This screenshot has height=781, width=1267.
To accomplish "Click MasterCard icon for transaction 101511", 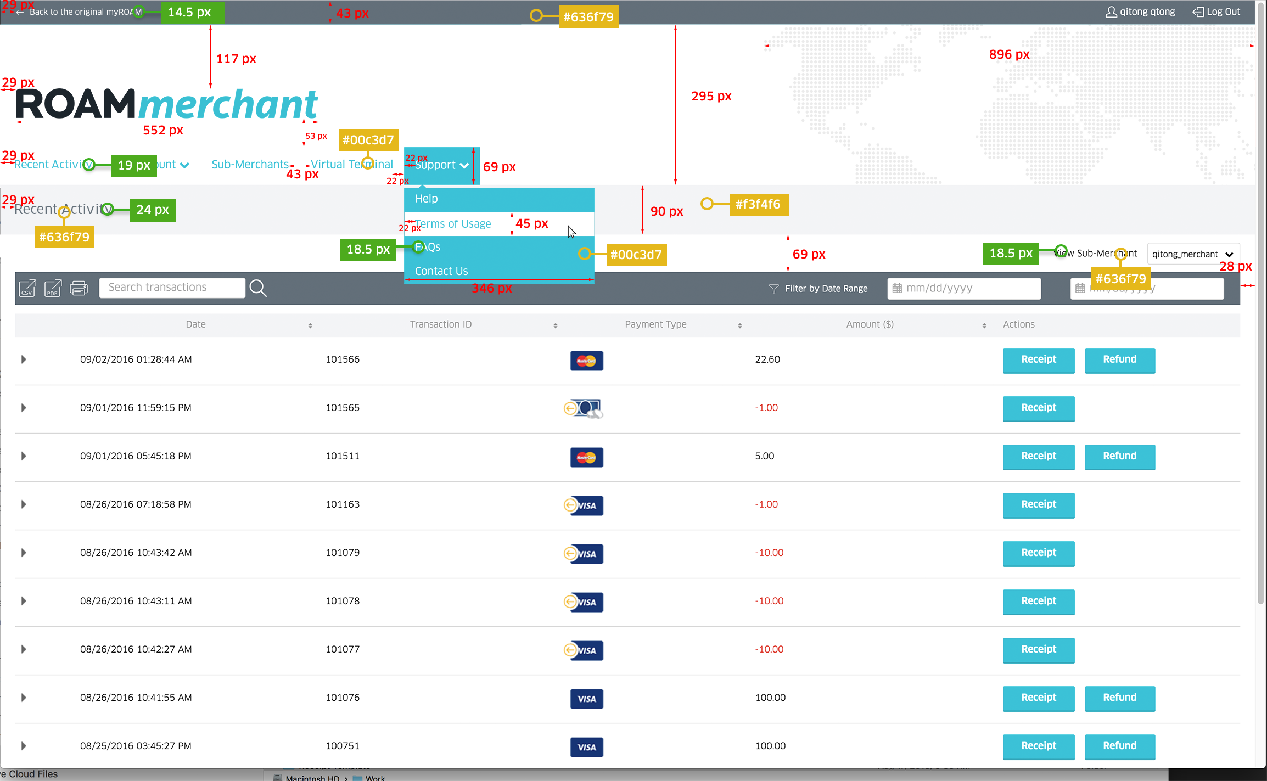I will click(x=586, y=457).
